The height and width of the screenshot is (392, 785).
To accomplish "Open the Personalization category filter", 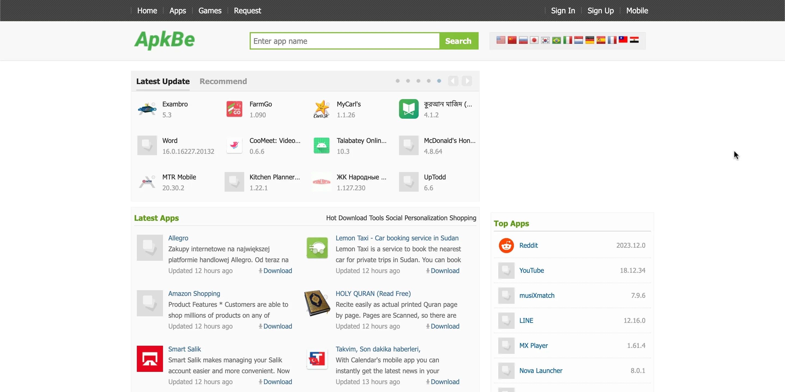I will click(x=426, y=218).
